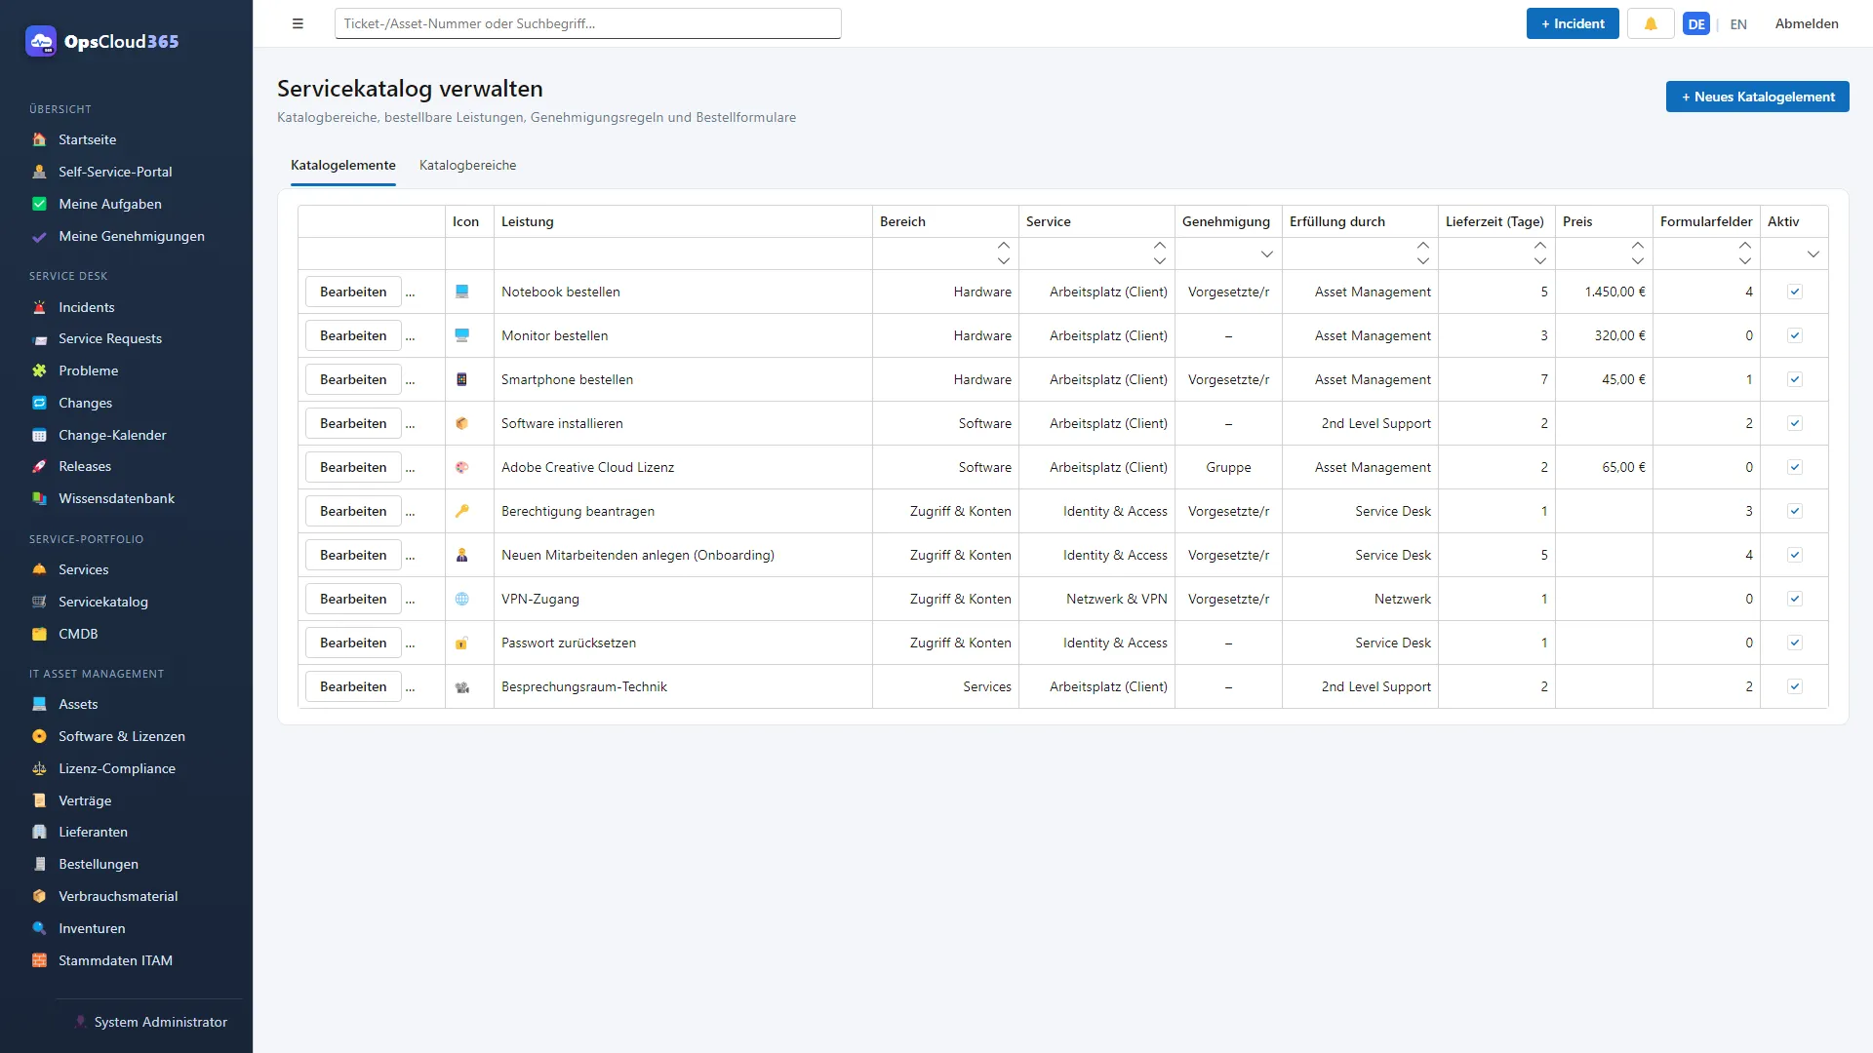Image resolution: width=1873 pixels, height=1053 pixels.
Task: Click the Assets laptop icon
Action: pos(39,704)
